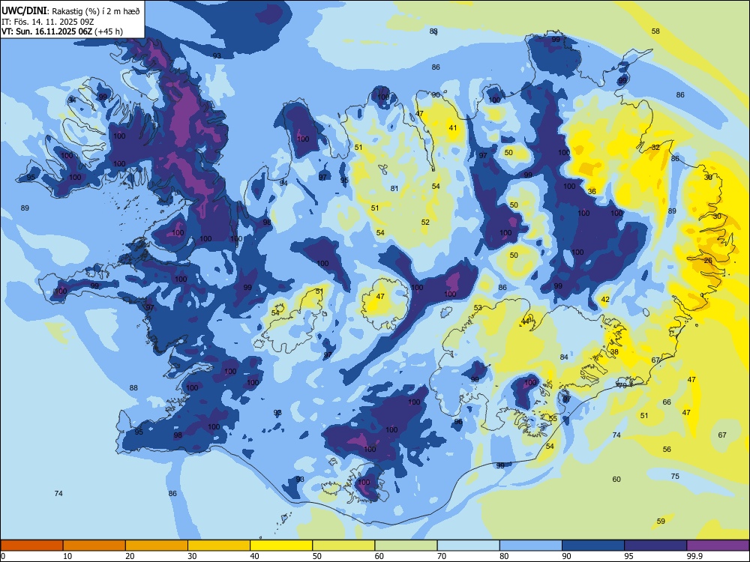Click the "53" humidity value
The image size is (750, 562).
478,308
